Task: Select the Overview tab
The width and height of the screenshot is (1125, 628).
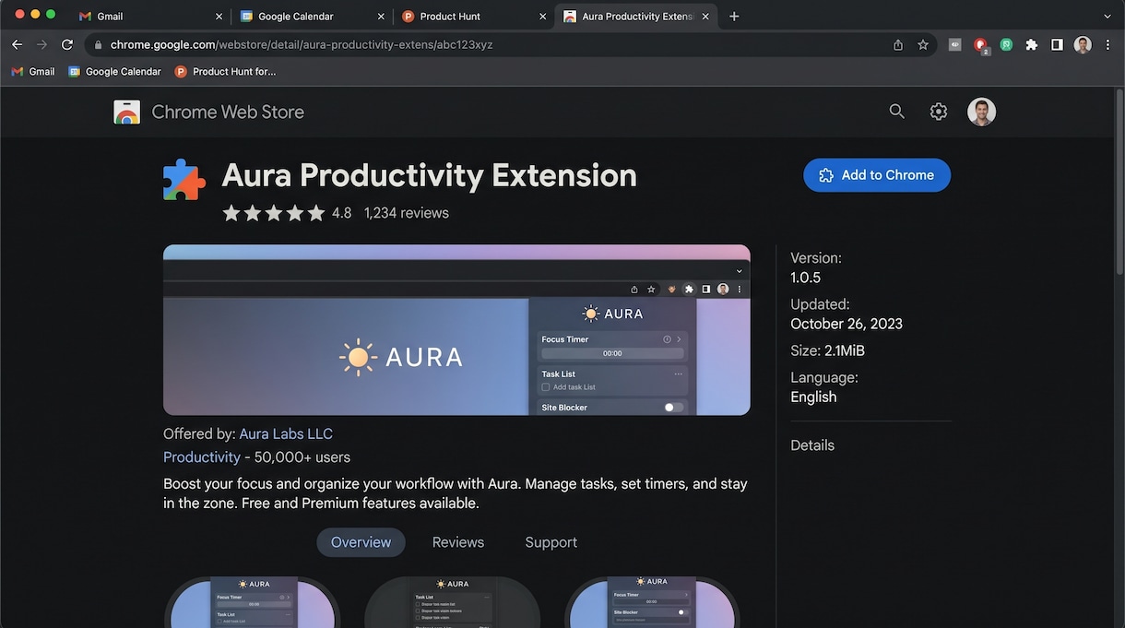Action: [x=361, y=542]
